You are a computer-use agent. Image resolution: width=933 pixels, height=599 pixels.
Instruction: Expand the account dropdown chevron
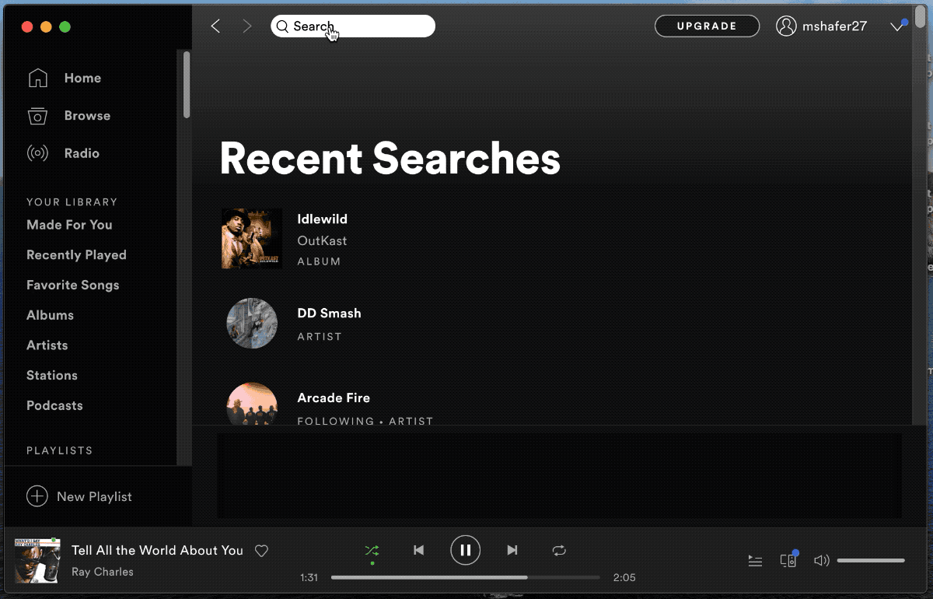click(896, 26)
